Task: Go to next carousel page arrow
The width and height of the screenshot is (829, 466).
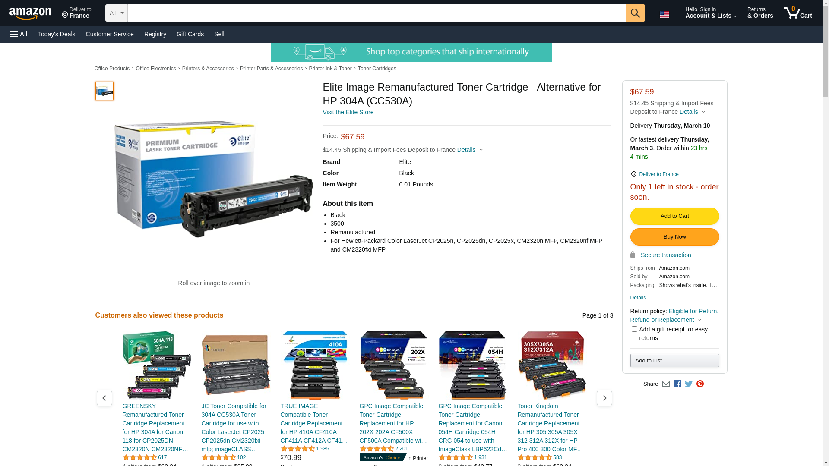Action: click(x=604, y=398)
